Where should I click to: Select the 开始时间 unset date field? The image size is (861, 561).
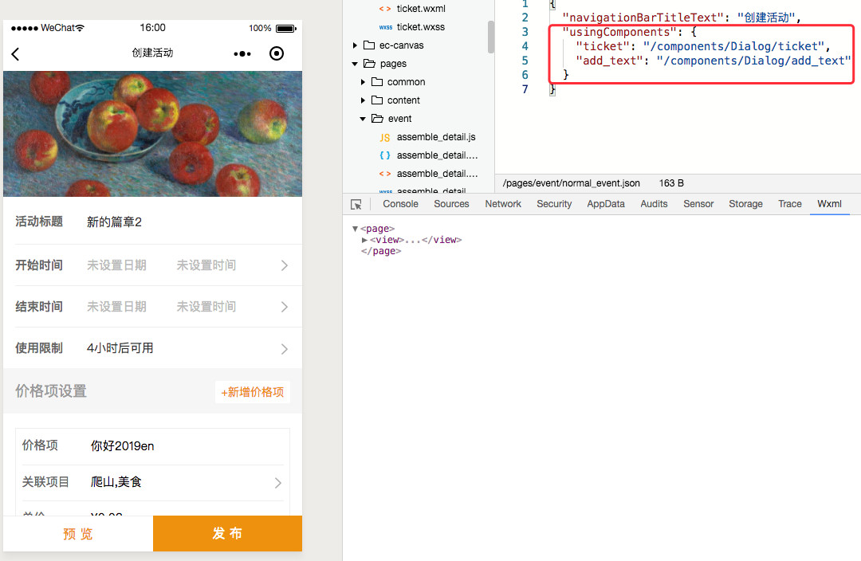point(116,265)
